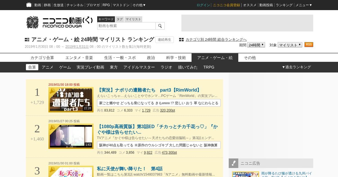Open ブロマガ in top navigation

[93, 5]
